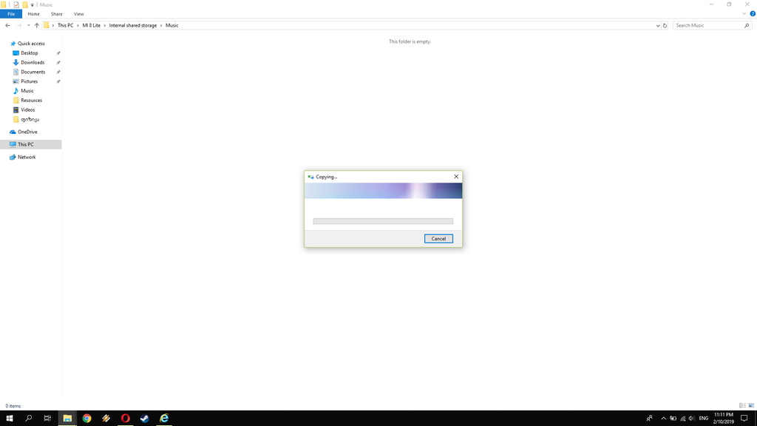Cancel the copying operation
This screenshot has width=757, height=426.
[x=438, y=239]
